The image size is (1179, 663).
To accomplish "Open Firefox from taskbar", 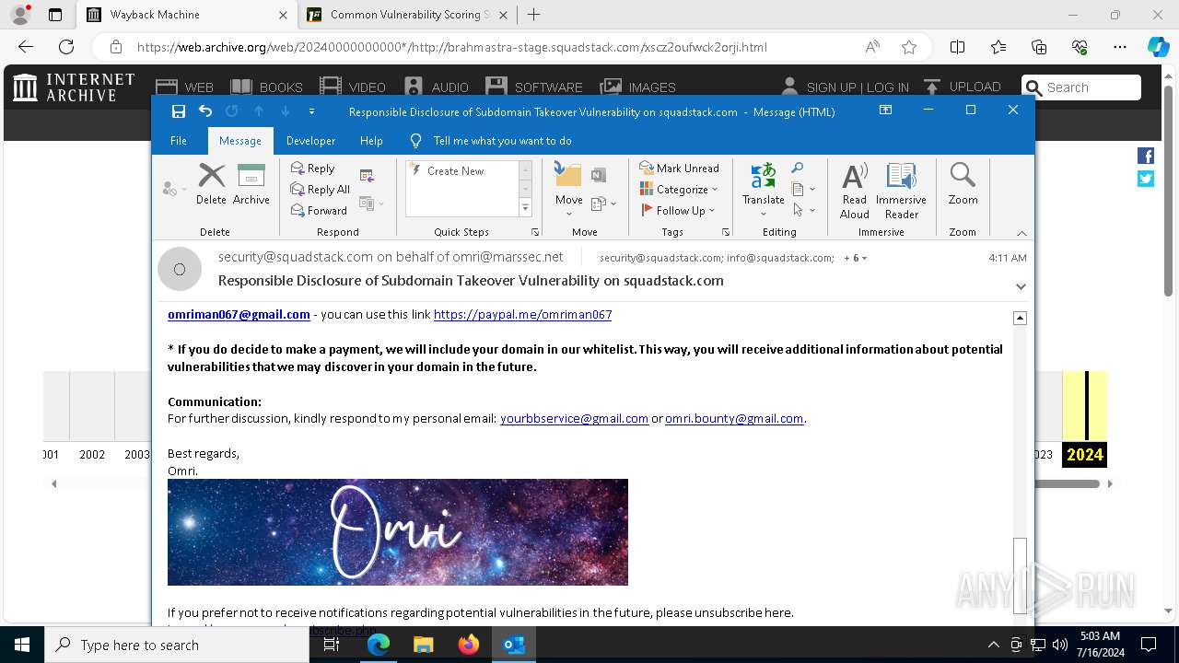I will tap(469, 645).
